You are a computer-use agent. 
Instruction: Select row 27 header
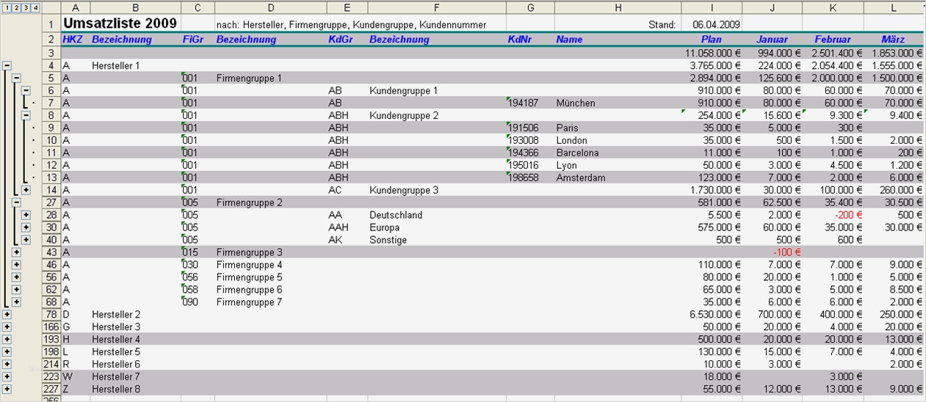click(x=51, y=202)
